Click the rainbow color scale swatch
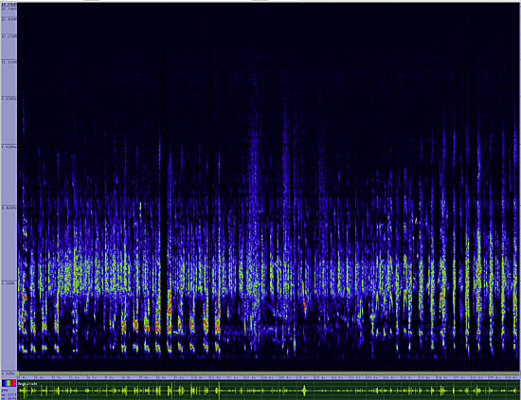The height and width of the screenshot is (400, 521). [x=9, y=383]
